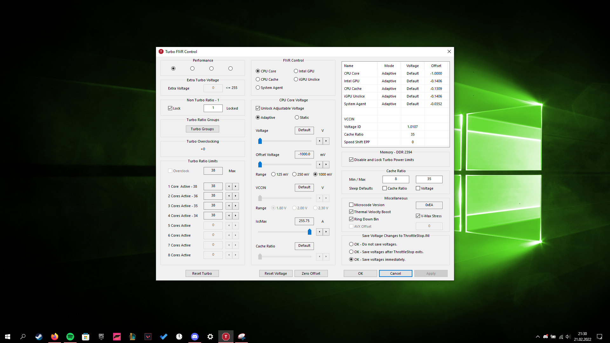Click the Turbo Groups button
Image resolution: width=610 pixels, height=343 pixels.
202,129
